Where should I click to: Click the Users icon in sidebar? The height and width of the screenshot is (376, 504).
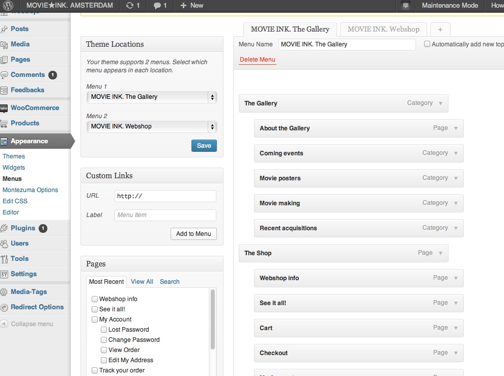coord(4,244)
